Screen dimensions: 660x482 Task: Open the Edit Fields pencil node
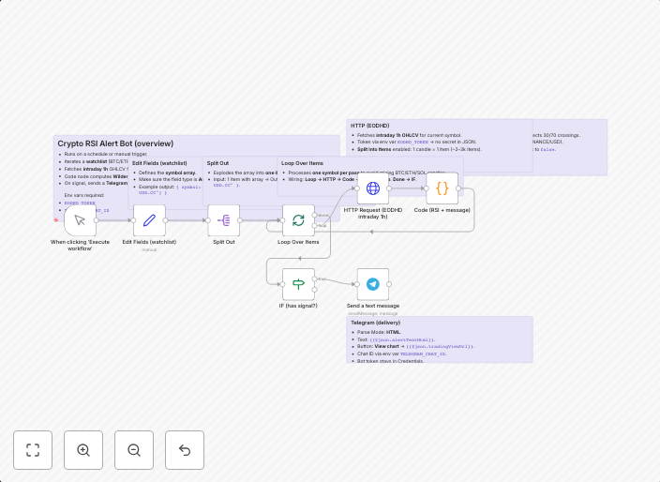(x=149, y=221)
